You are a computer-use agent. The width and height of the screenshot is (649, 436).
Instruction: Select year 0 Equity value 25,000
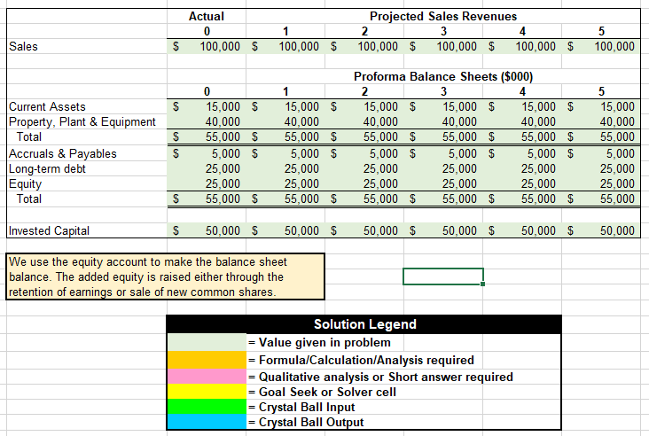[x=223, y=183]
